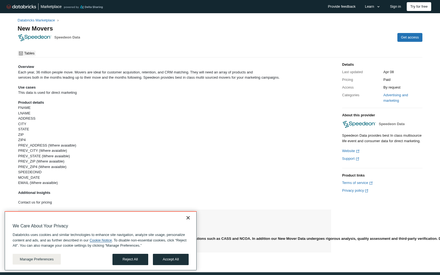Click external link icon beside Terms of service

(x=371, y=183)
